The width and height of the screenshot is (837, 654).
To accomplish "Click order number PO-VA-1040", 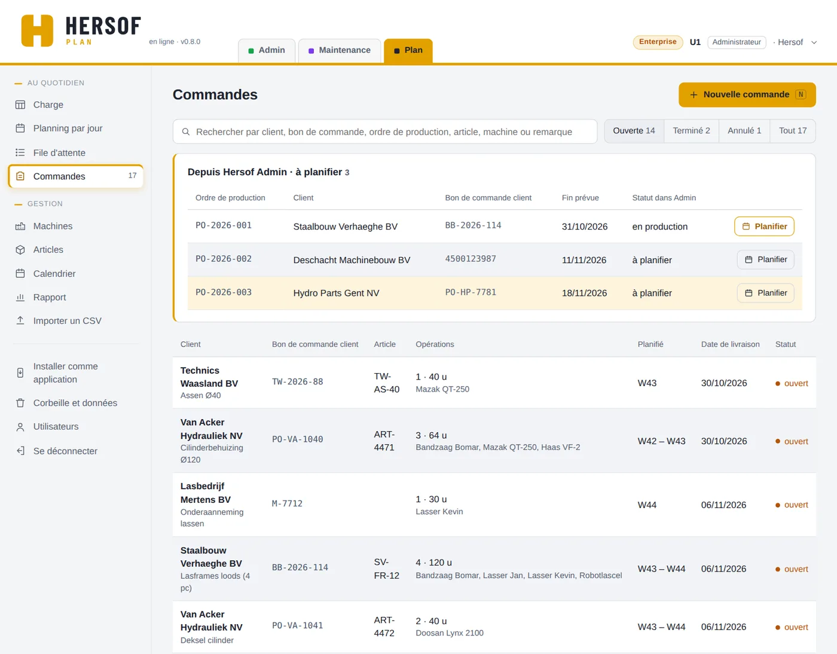I will click(297, 439).
